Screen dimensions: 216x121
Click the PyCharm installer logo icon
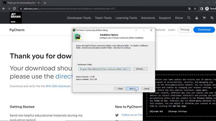[78, 37]
